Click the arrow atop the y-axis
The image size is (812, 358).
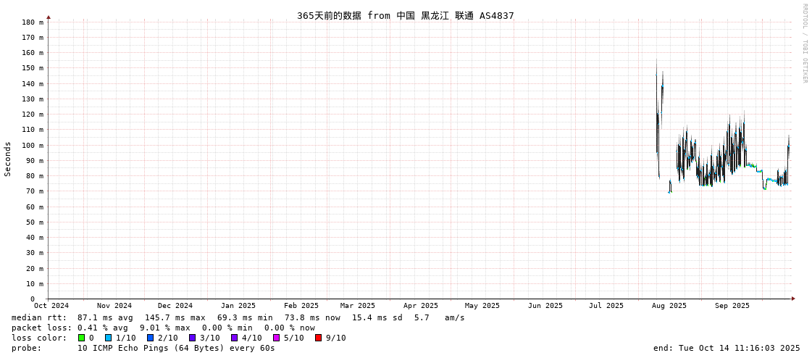(49, 17)
